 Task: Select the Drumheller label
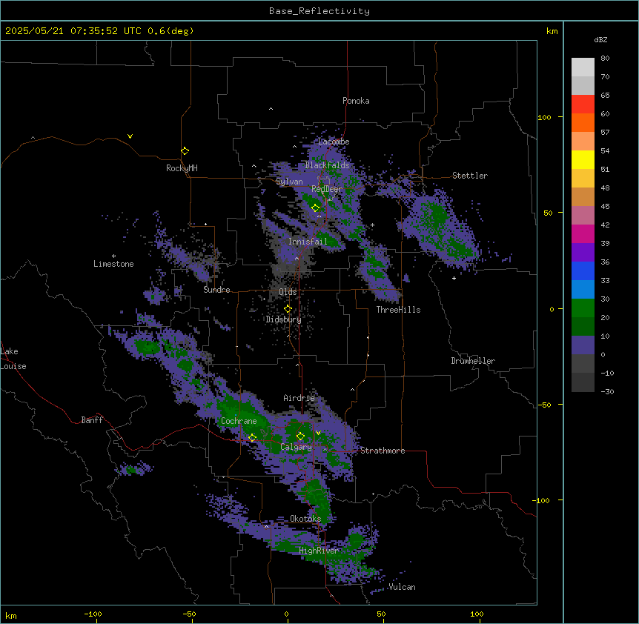pos(473,361)
